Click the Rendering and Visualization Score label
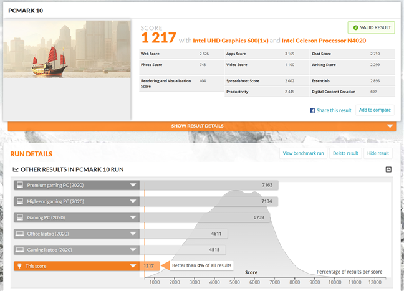 tap(166, 83)
